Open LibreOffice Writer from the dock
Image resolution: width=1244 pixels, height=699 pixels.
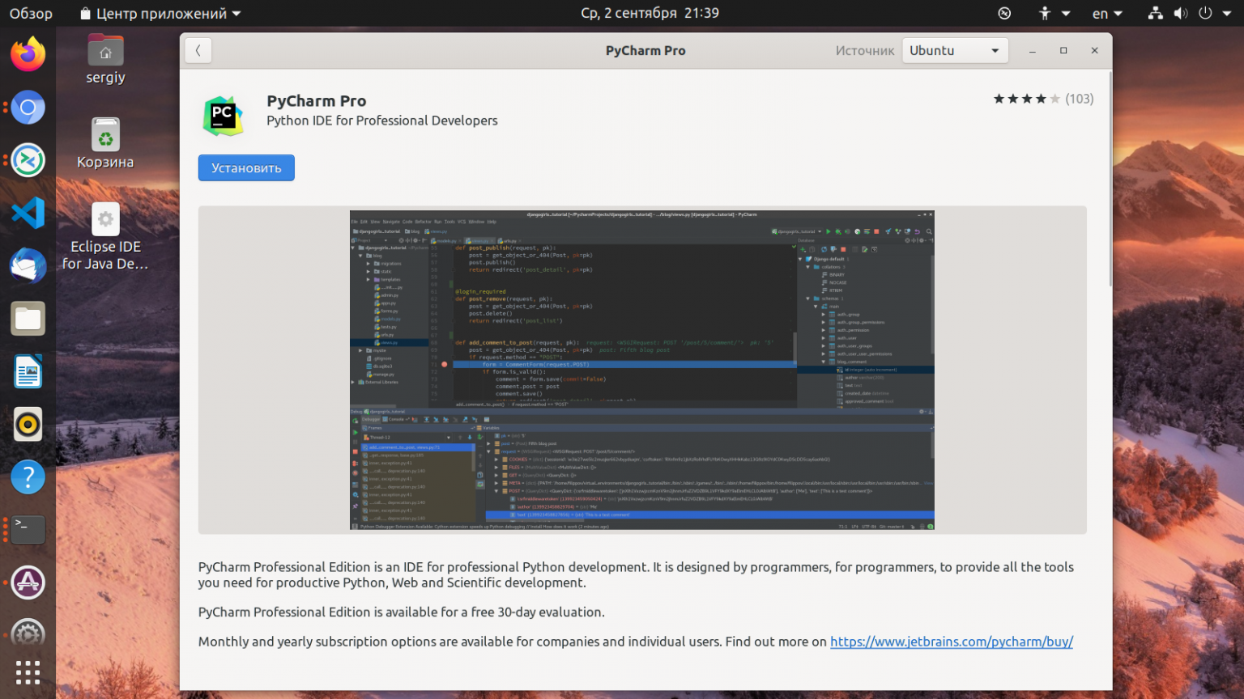(28, 372)
